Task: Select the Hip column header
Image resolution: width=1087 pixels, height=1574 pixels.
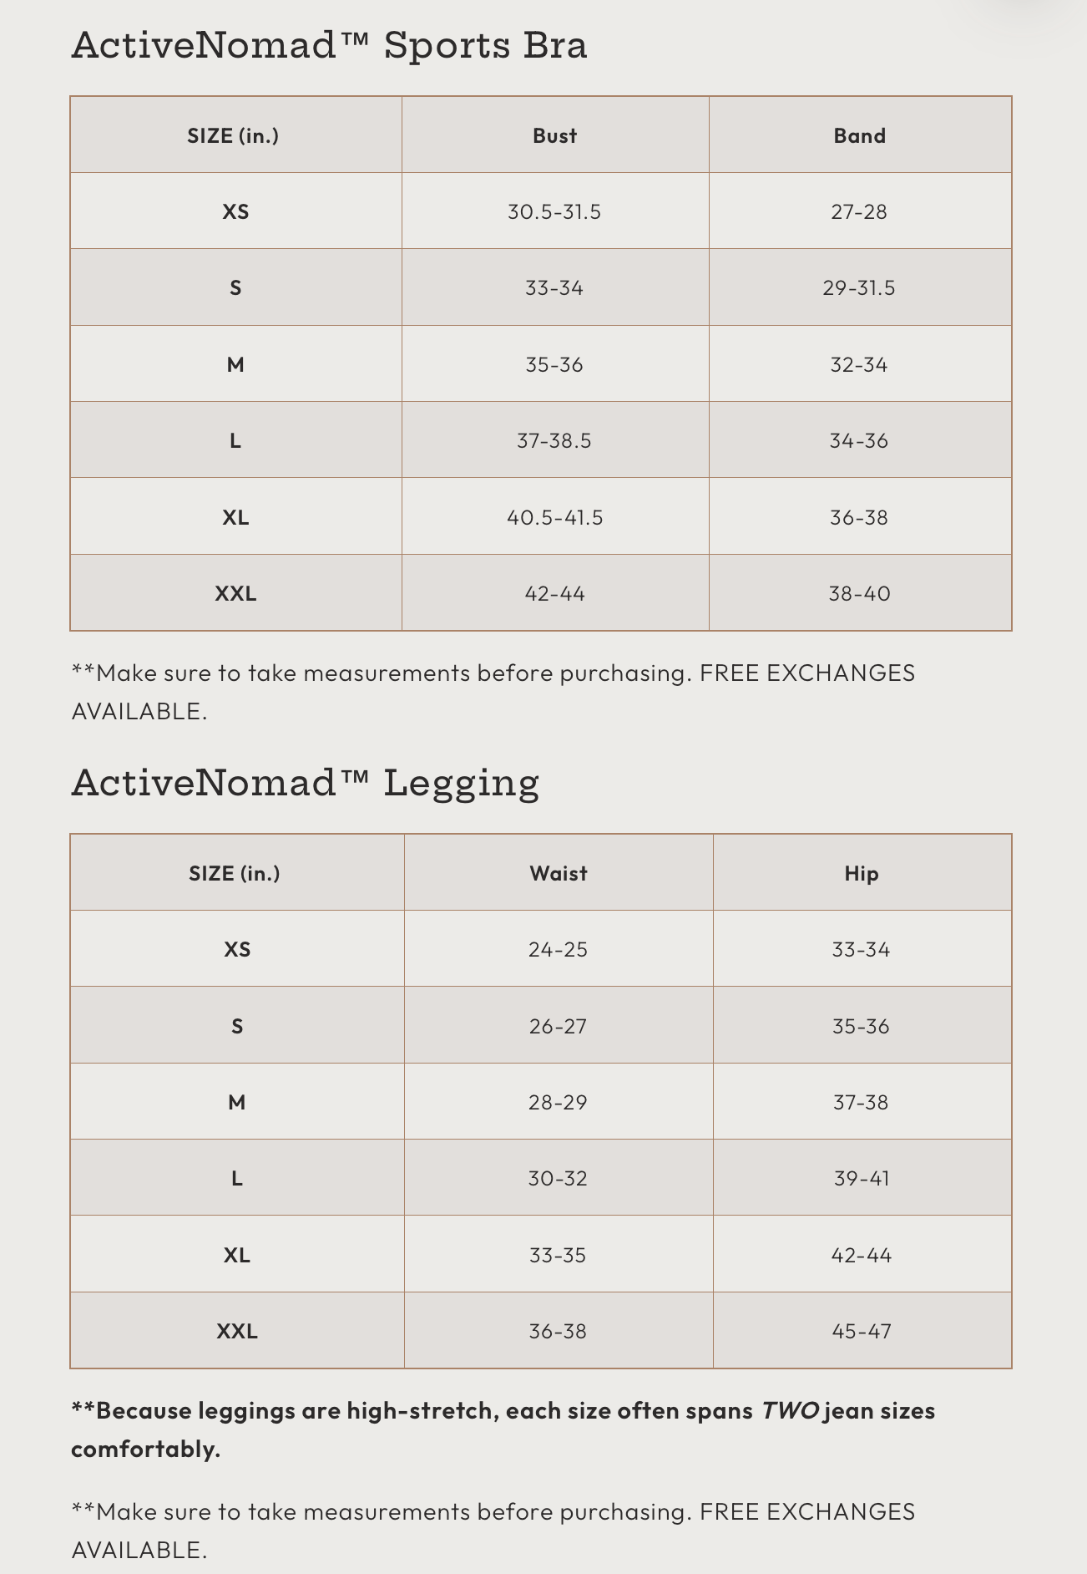Action: (861, 873)
